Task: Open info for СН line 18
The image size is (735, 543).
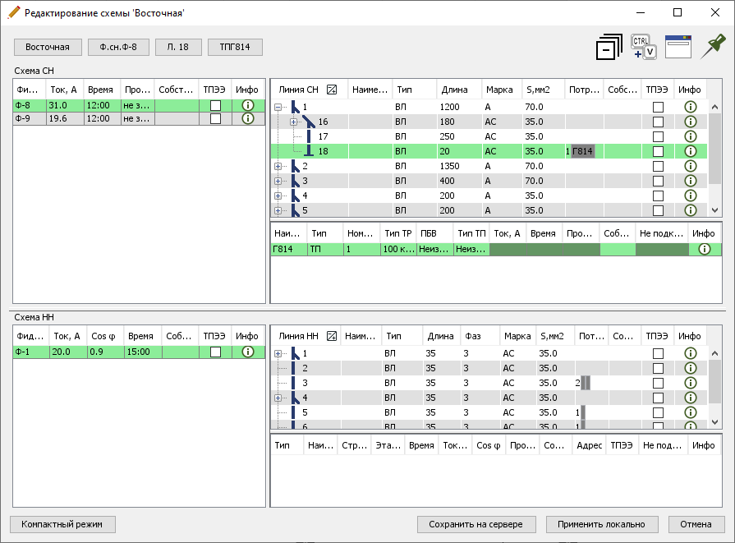Action: click(x=691, y=151)
